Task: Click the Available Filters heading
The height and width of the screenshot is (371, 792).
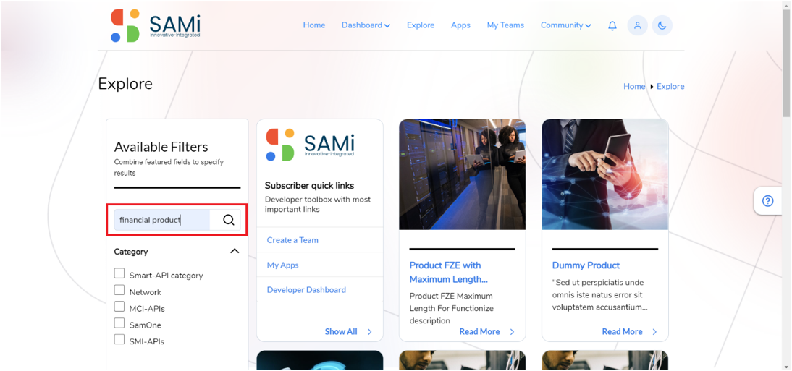Action: pos(161,147)
